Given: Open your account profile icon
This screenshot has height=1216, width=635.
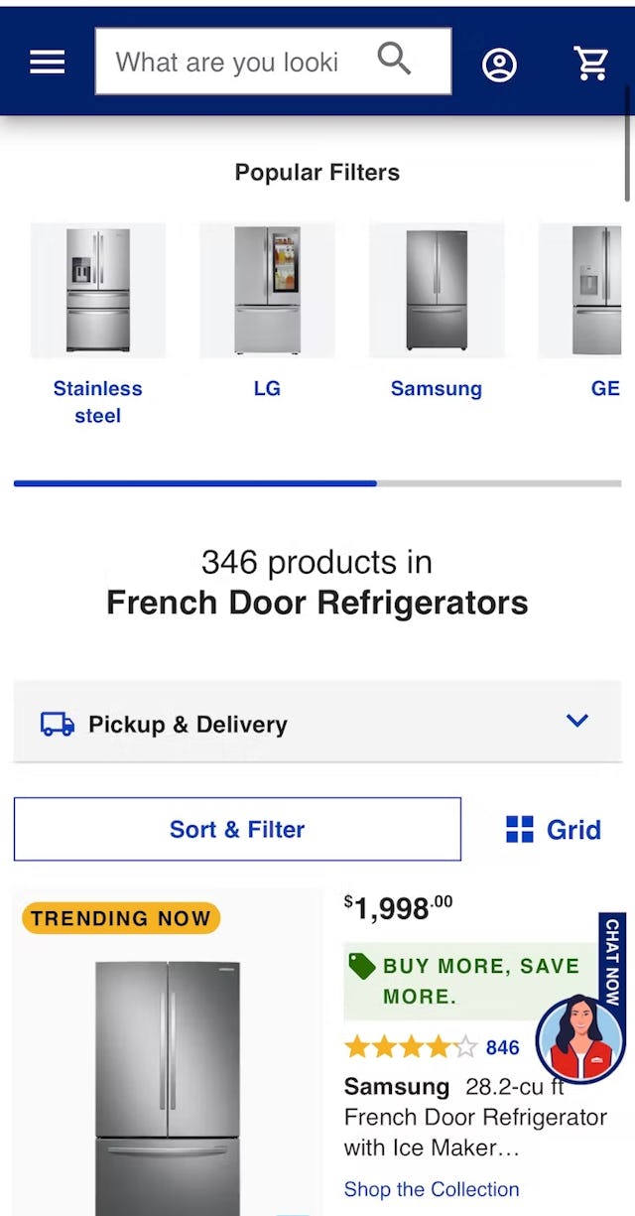Looking at the screenshot, I should (500, 64).
